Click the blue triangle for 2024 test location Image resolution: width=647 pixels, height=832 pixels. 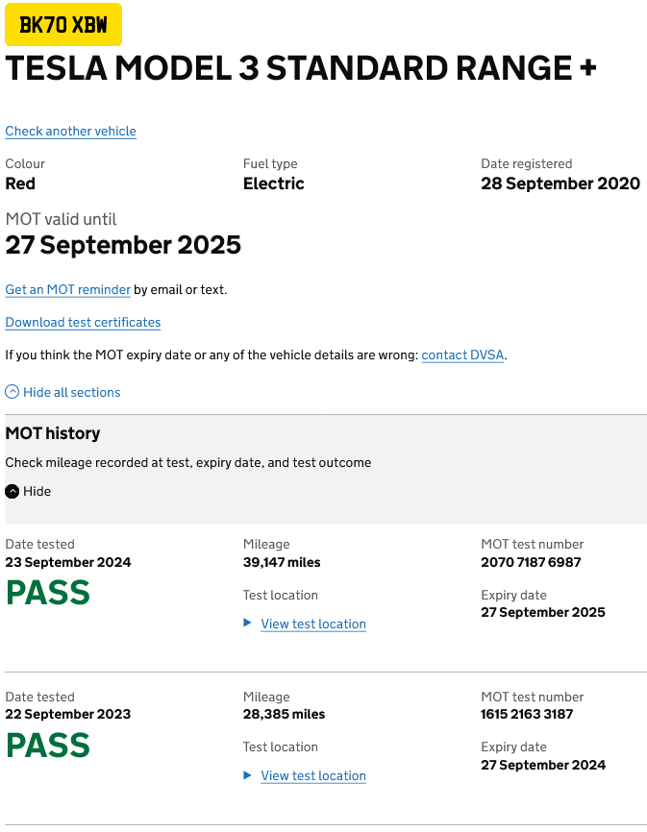(x=247, y=623)
